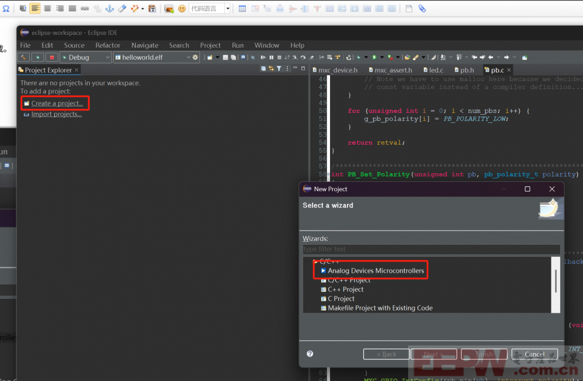Toggle Link with Editor in Project Explorer
Image resolution: width=583 pixels, height=381 pixels.
tap(271, 69)
